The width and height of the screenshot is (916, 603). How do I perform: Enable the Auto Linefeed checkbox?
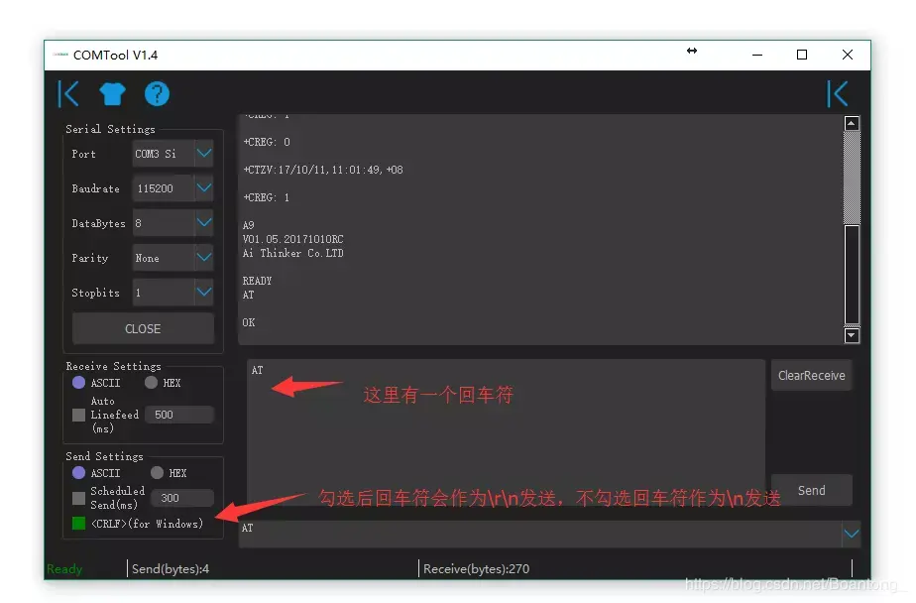(79, 416)
